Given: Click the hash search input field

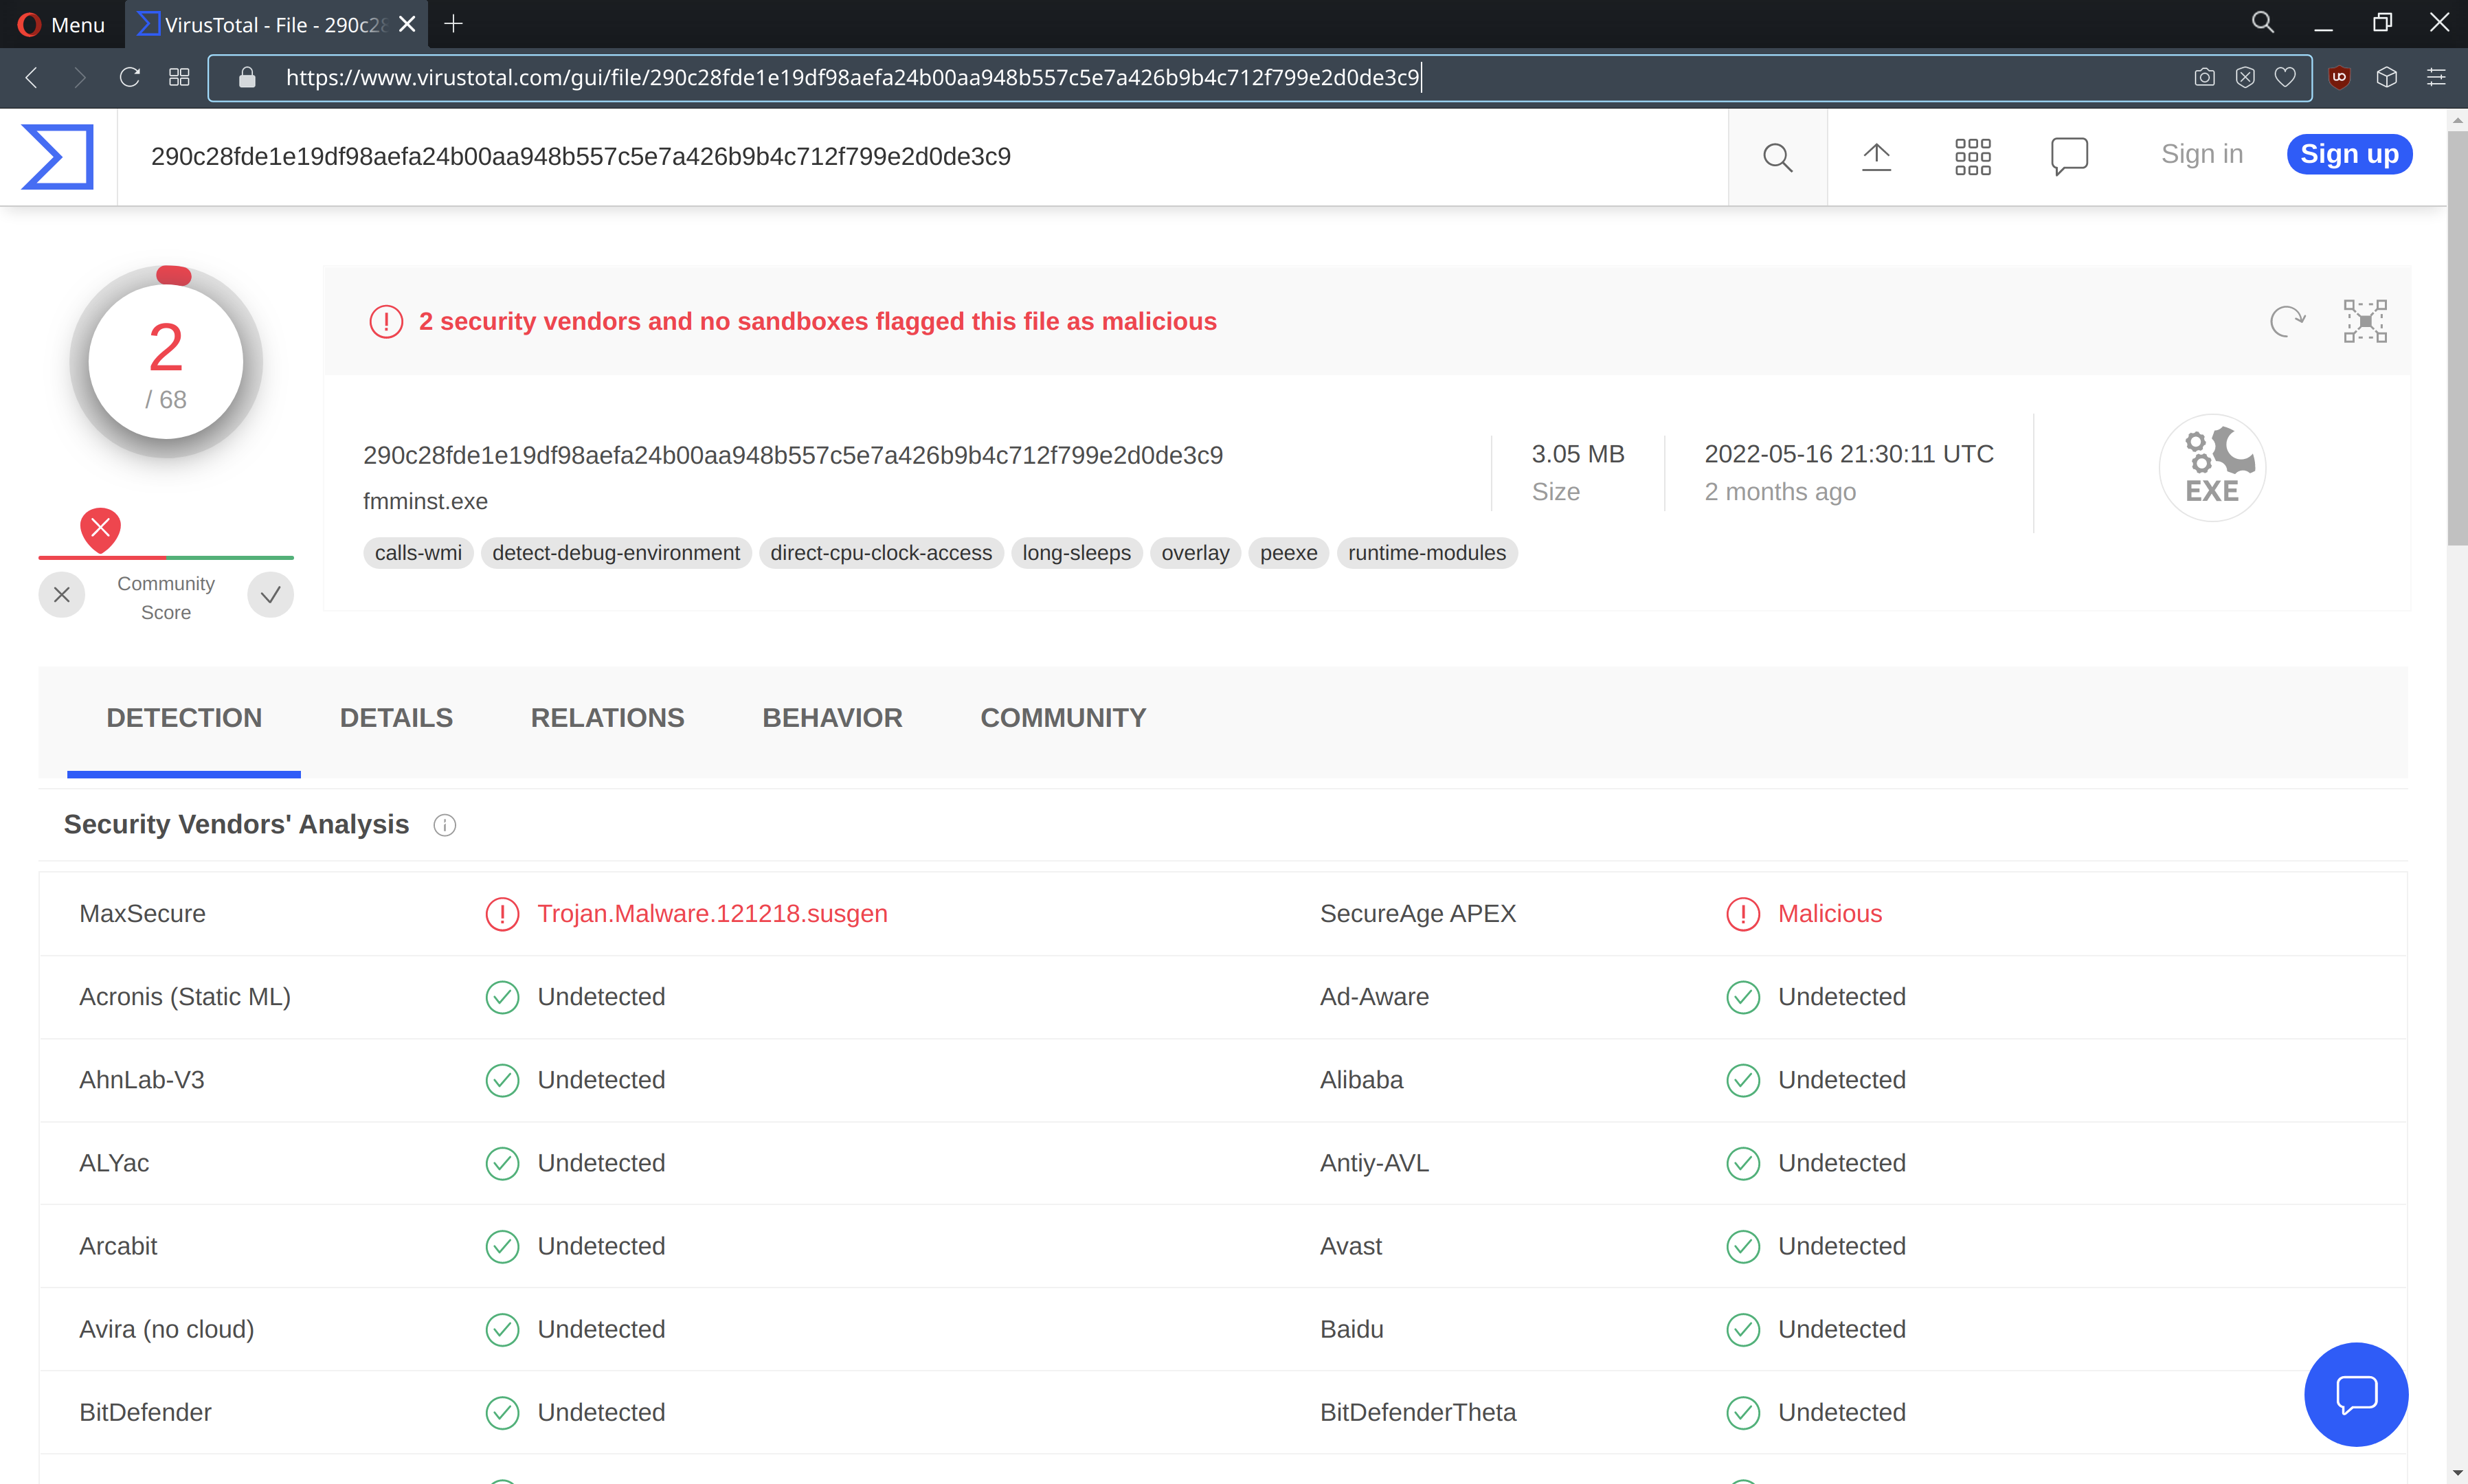Looking at the screenshot, I should click(x=900, y=157).
